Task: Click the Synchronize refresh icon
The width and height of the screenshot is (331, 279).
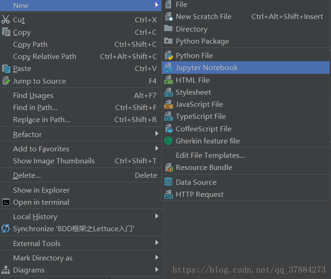Action: pos(6,229)
